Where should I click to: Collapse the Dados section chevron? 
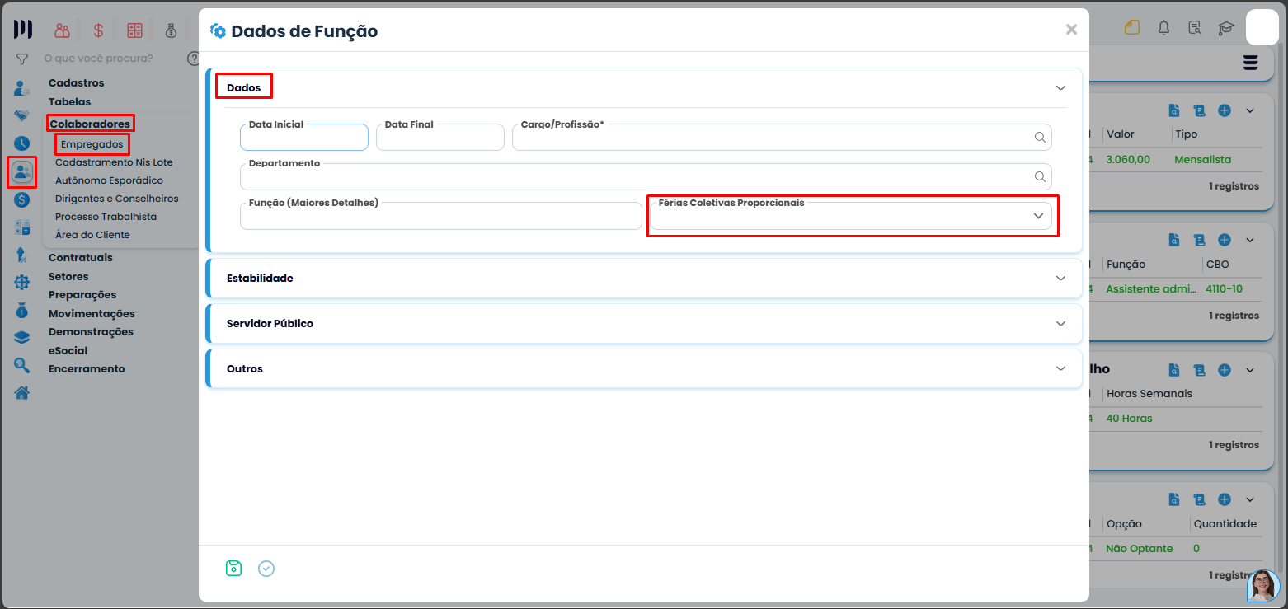click(x=1061, y=87)
